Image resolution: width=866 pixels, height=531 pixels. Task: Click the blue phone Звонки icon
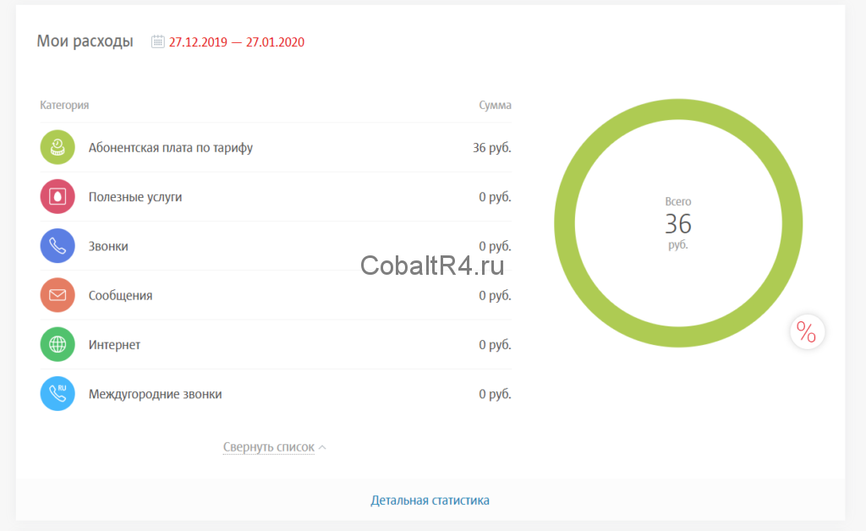point(58,246)
